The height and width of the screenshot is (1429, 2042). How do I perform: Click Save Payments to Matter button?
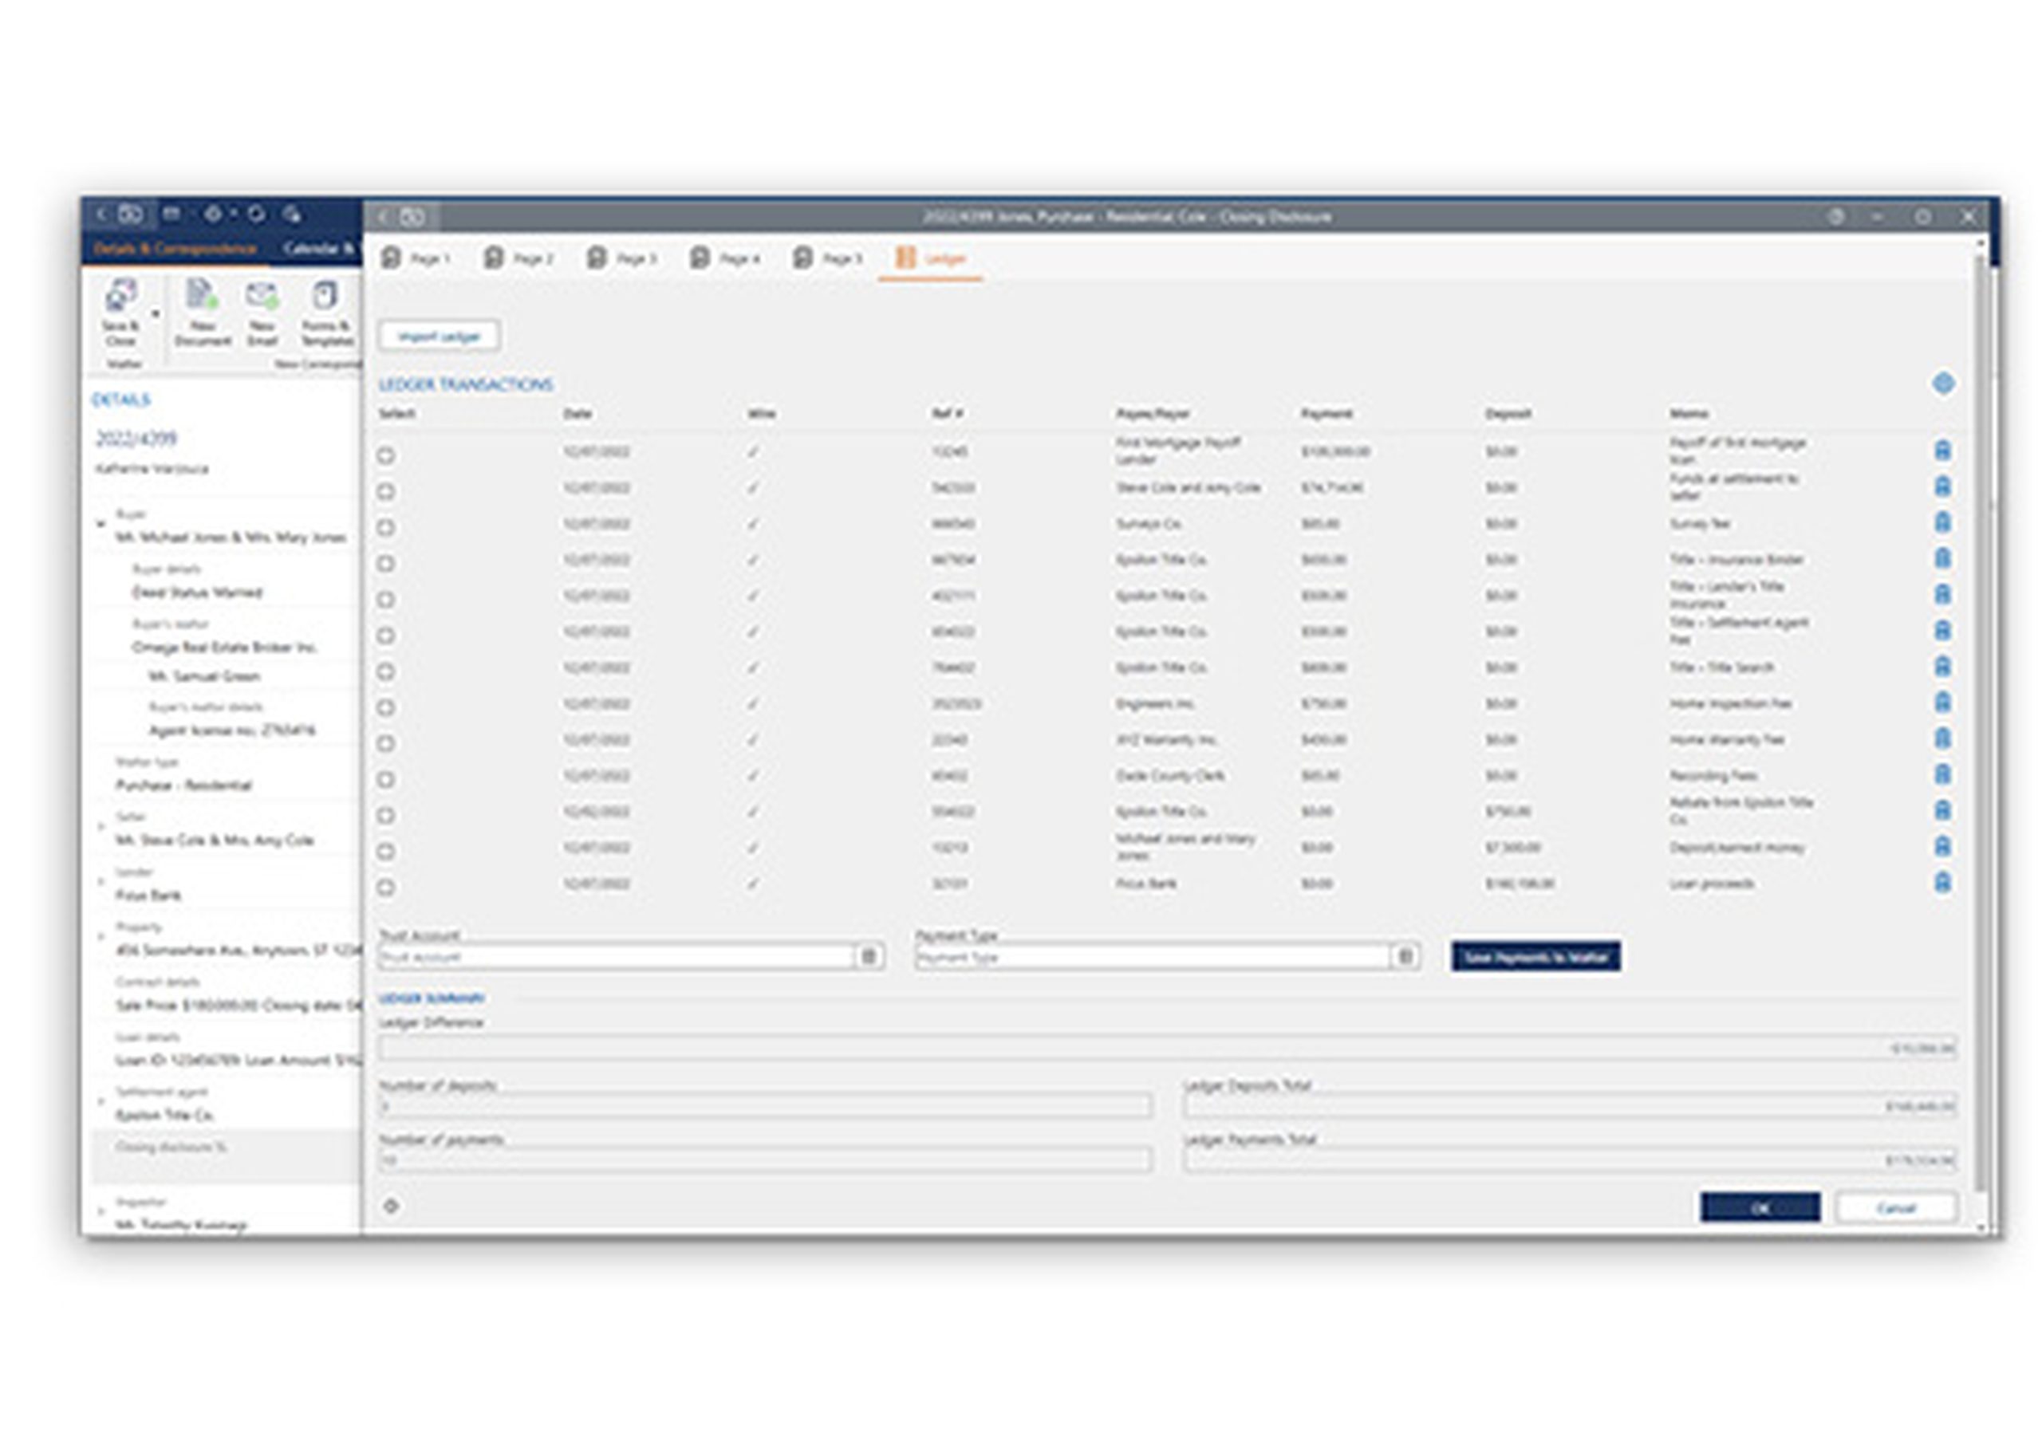(x=1535, y=957)
